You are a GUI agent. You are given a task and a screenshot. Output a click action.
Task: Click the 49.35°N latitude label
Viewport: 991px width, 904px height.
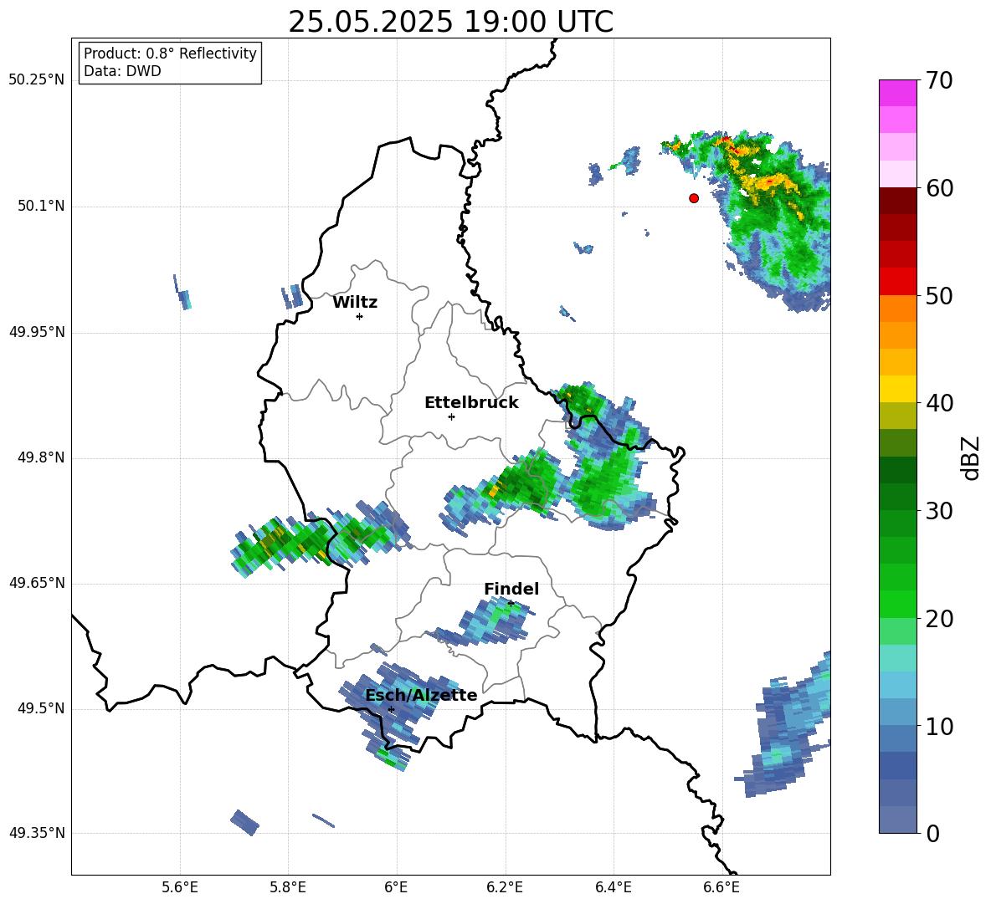37,833
